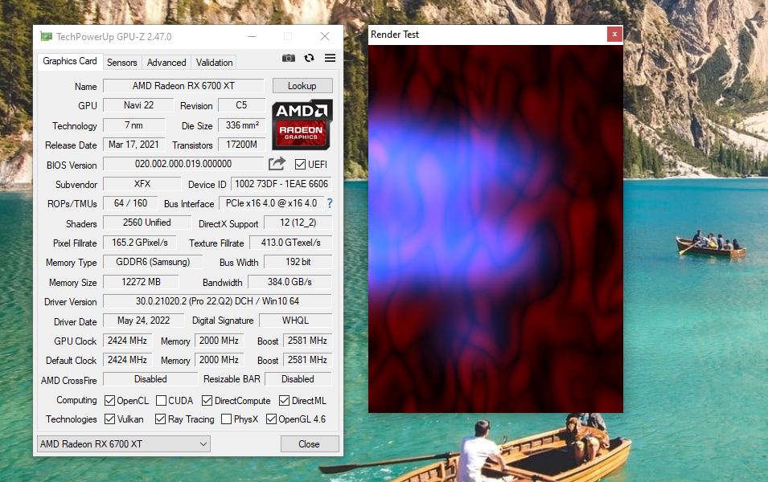Click the DirectX Support value 12 (12_2)
This screenshot has width=768, height=482.
tap(298, 223)
